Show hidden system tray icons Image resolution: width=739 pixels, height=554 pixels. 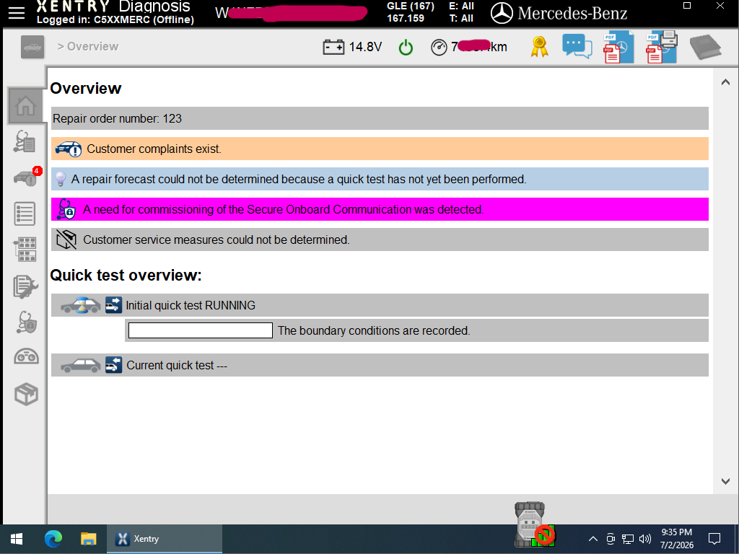point(593,539)
